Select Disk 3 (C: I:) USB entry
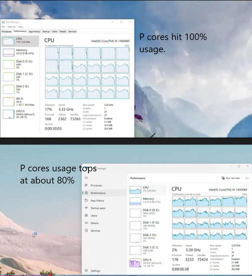252x276 pixels. click(147, 250)
